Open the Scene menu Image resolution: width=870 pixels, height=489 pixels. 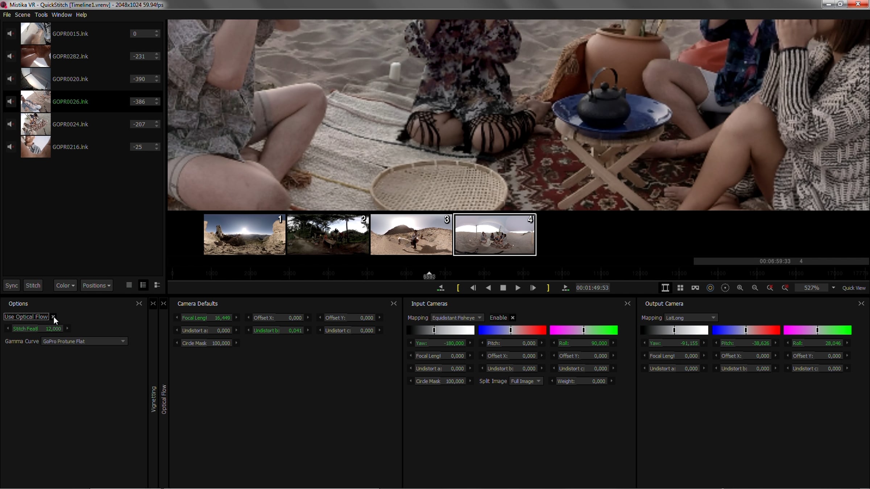[22, 15]
